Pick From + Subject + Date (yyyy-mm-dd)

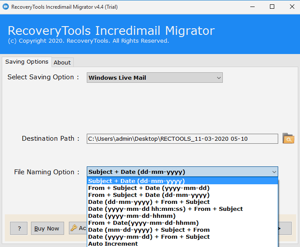tap(149, 188)
